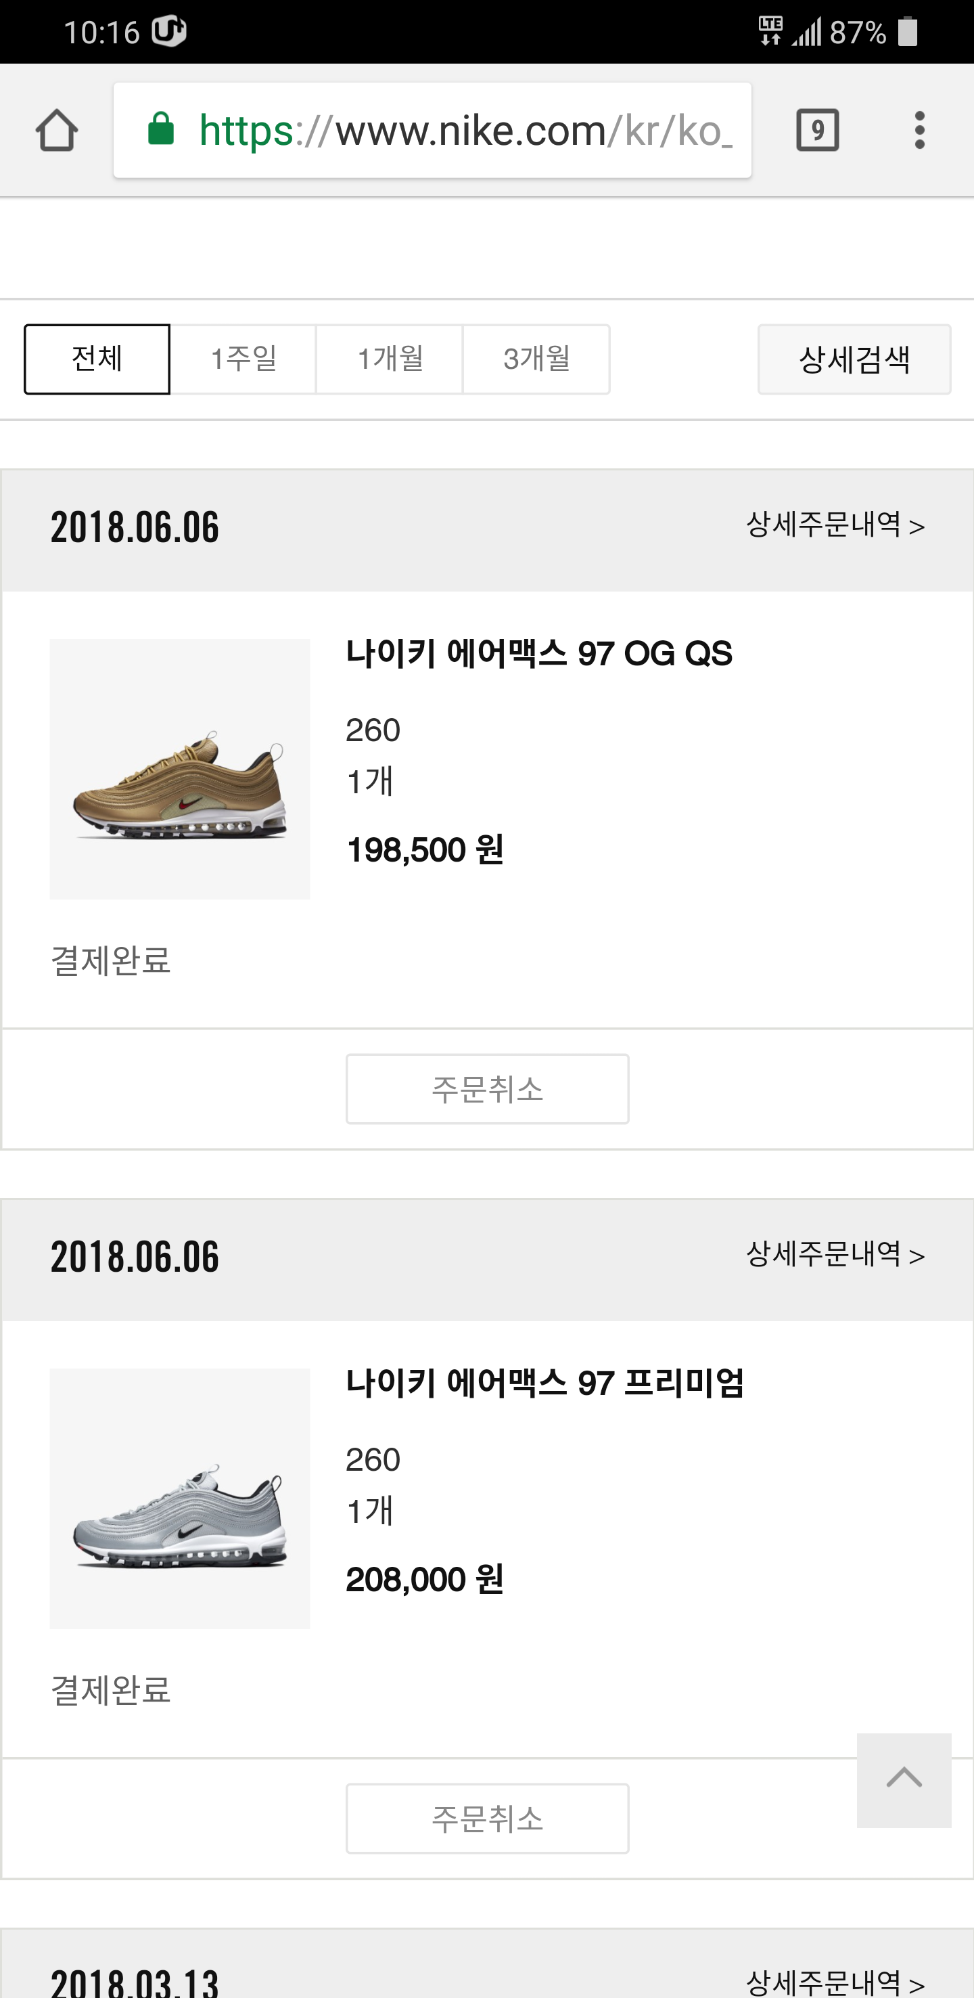Open 상세주문내역 for the gold Air Max order
Image resolution: width=974 pixels, height=1998 pixels.
point(835,526)
